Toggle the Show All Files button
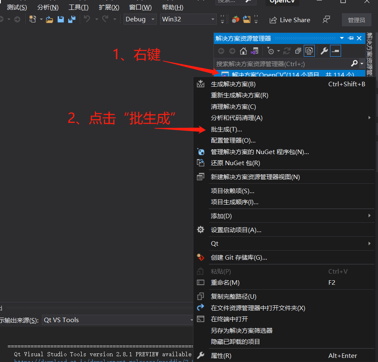378x362 pixels. [x=309, y=51]
